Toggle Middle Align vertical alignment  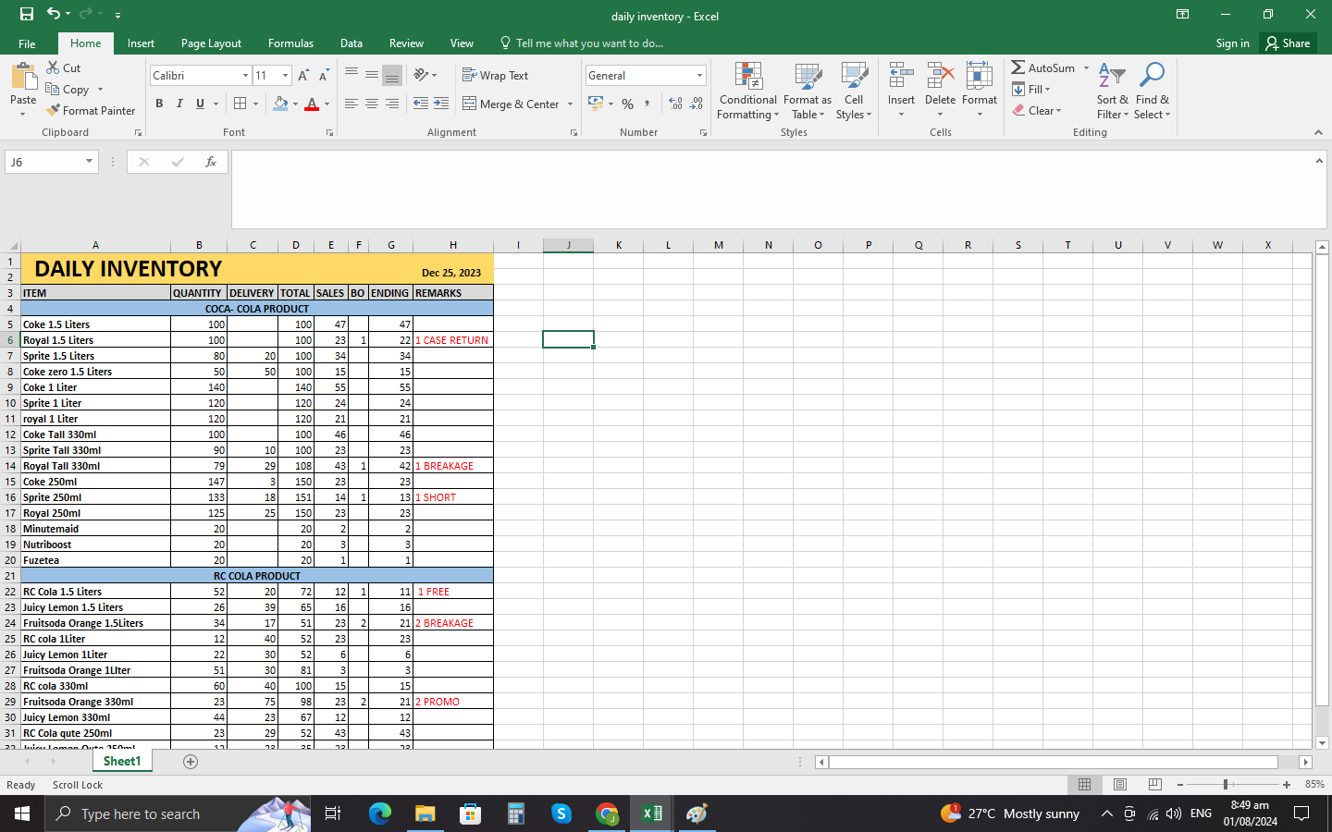coord(372,76)
